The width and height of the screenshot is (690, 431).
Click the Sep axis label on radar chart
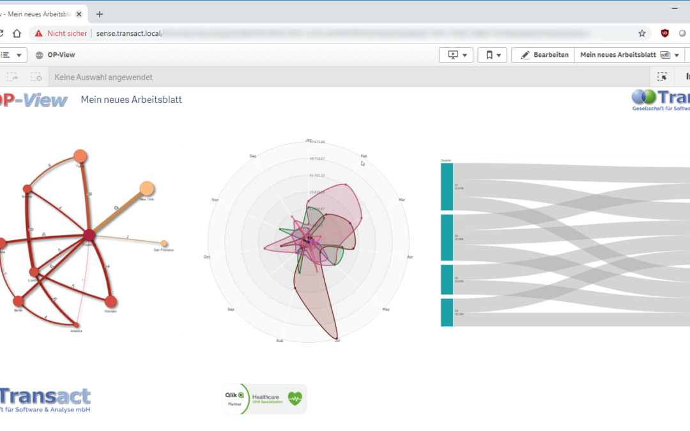(x=231, y=309)
